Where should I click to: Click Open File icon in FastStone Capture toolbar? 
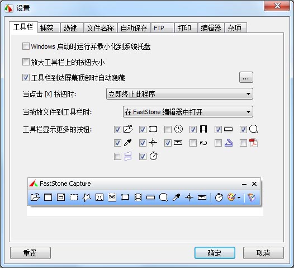35,198
